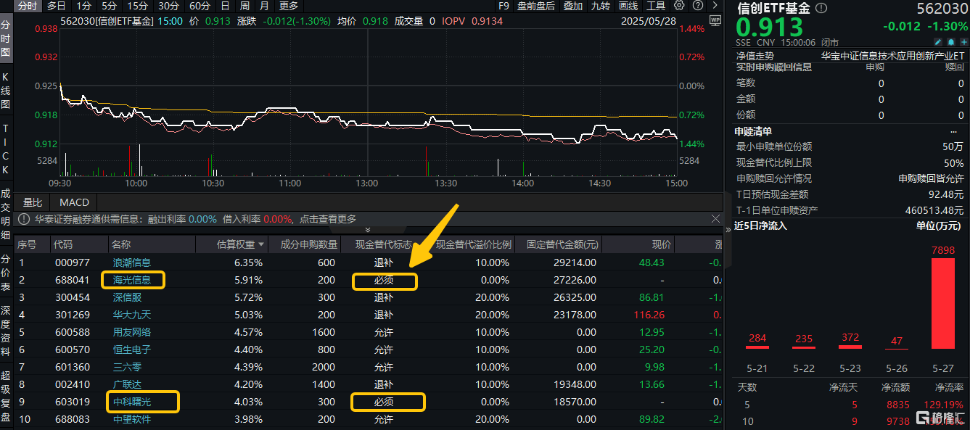The height and width of the screenshot is (430, 970).
Task: Click the 叠加 overlay button
Action: tap(573, 6)
